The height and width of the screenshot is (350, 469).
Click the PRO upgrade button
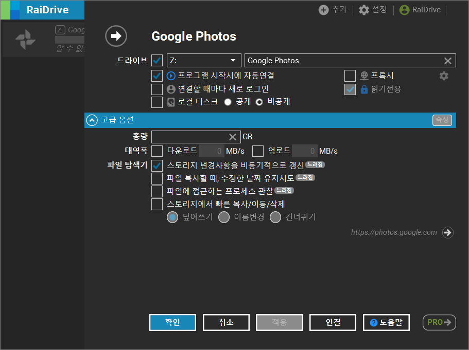(439, 323)
